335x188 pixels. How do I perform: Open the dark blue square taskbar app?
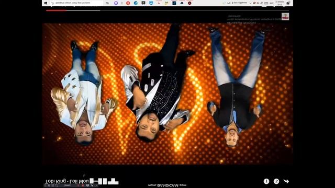pyautogui.click(x=174, y=3)
